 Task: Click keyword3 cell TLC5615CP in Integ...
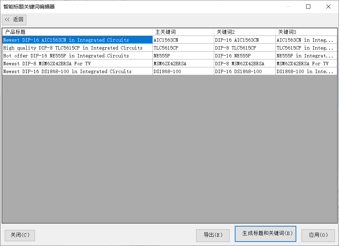click(x=306, y=48)
